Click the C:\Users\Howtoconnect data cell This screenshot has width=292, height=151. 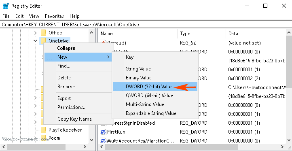click(x=257, y=87)
